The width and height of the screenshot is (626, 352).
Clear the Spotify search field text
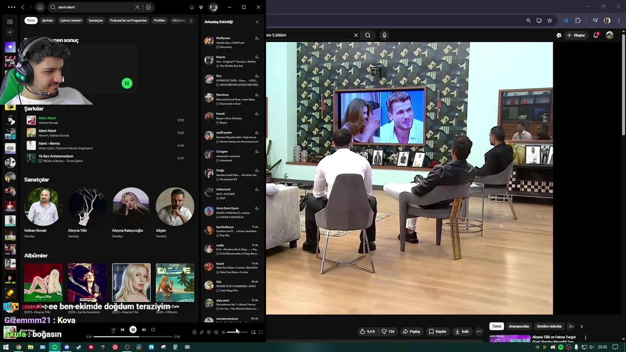(137, 7)
